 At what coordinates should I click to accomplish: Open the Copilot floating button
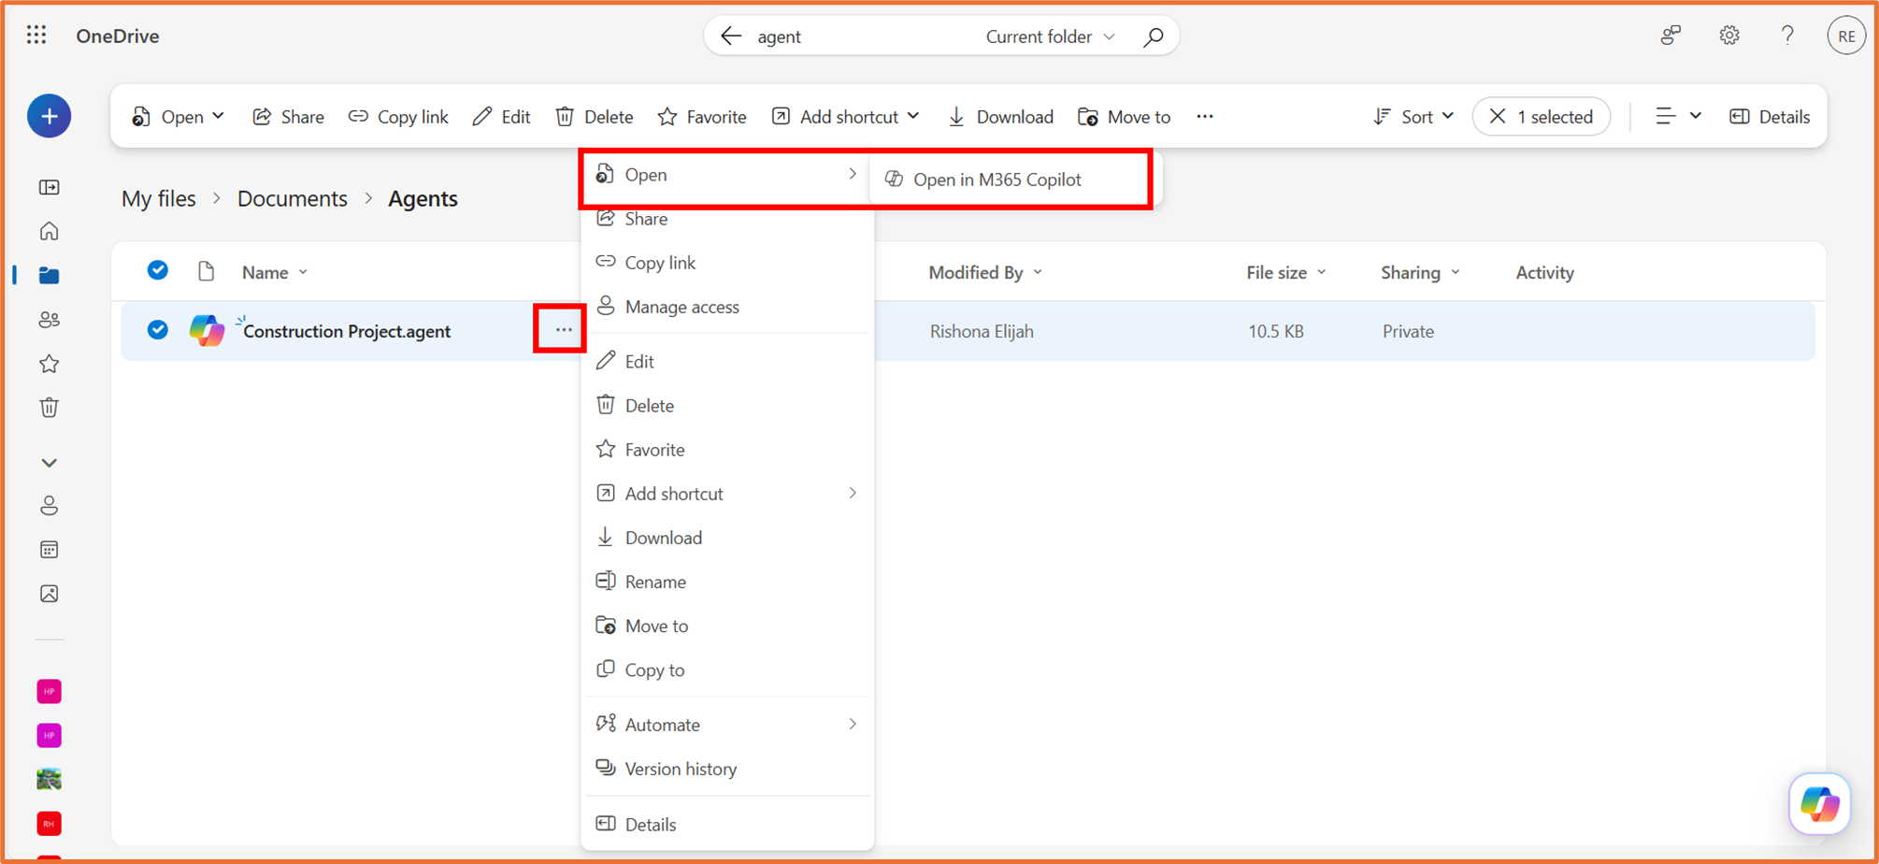1819,803
